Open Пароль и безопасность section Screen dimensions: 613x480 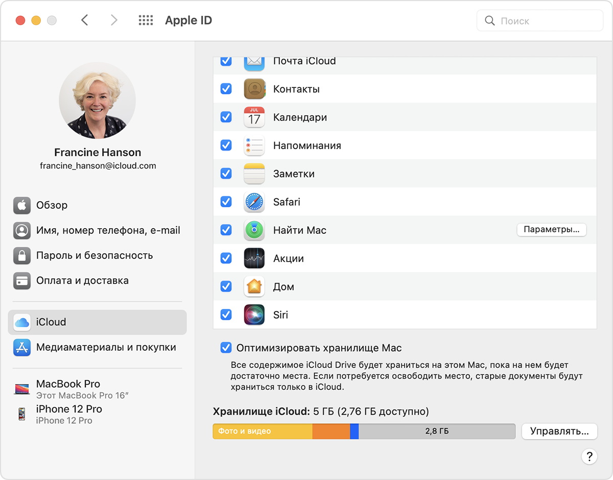(x=97, y=255)
